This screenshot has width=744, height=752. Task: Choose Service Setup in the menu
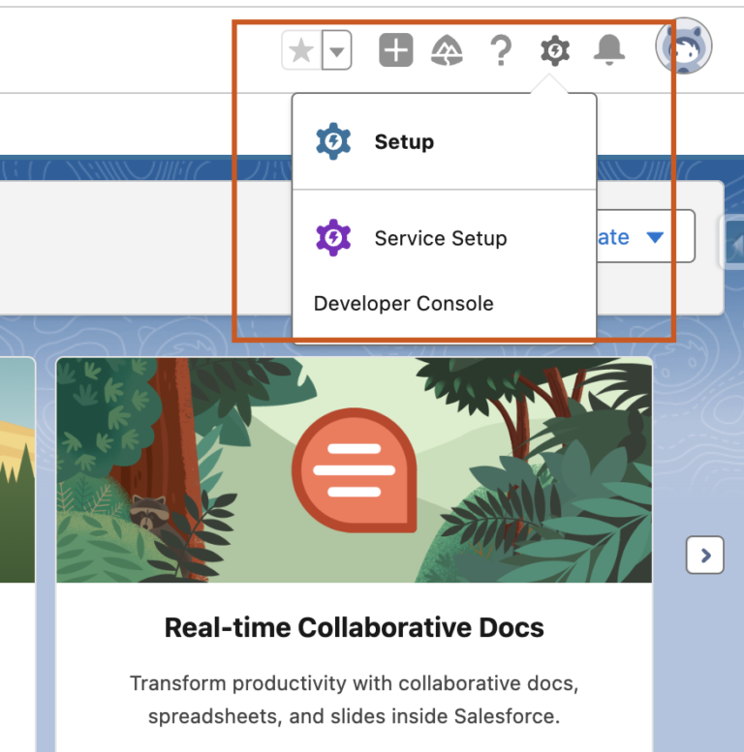point(440,238)
